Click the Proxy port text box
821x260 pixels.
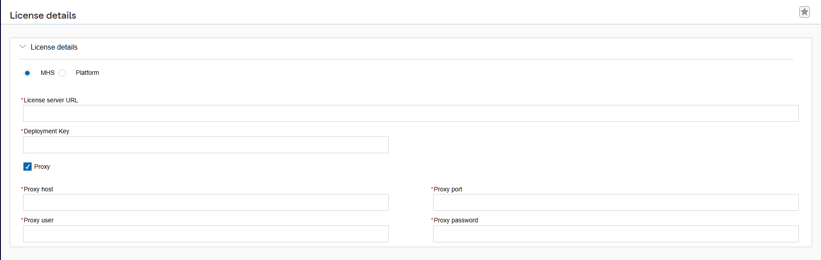tap(616, 202)
